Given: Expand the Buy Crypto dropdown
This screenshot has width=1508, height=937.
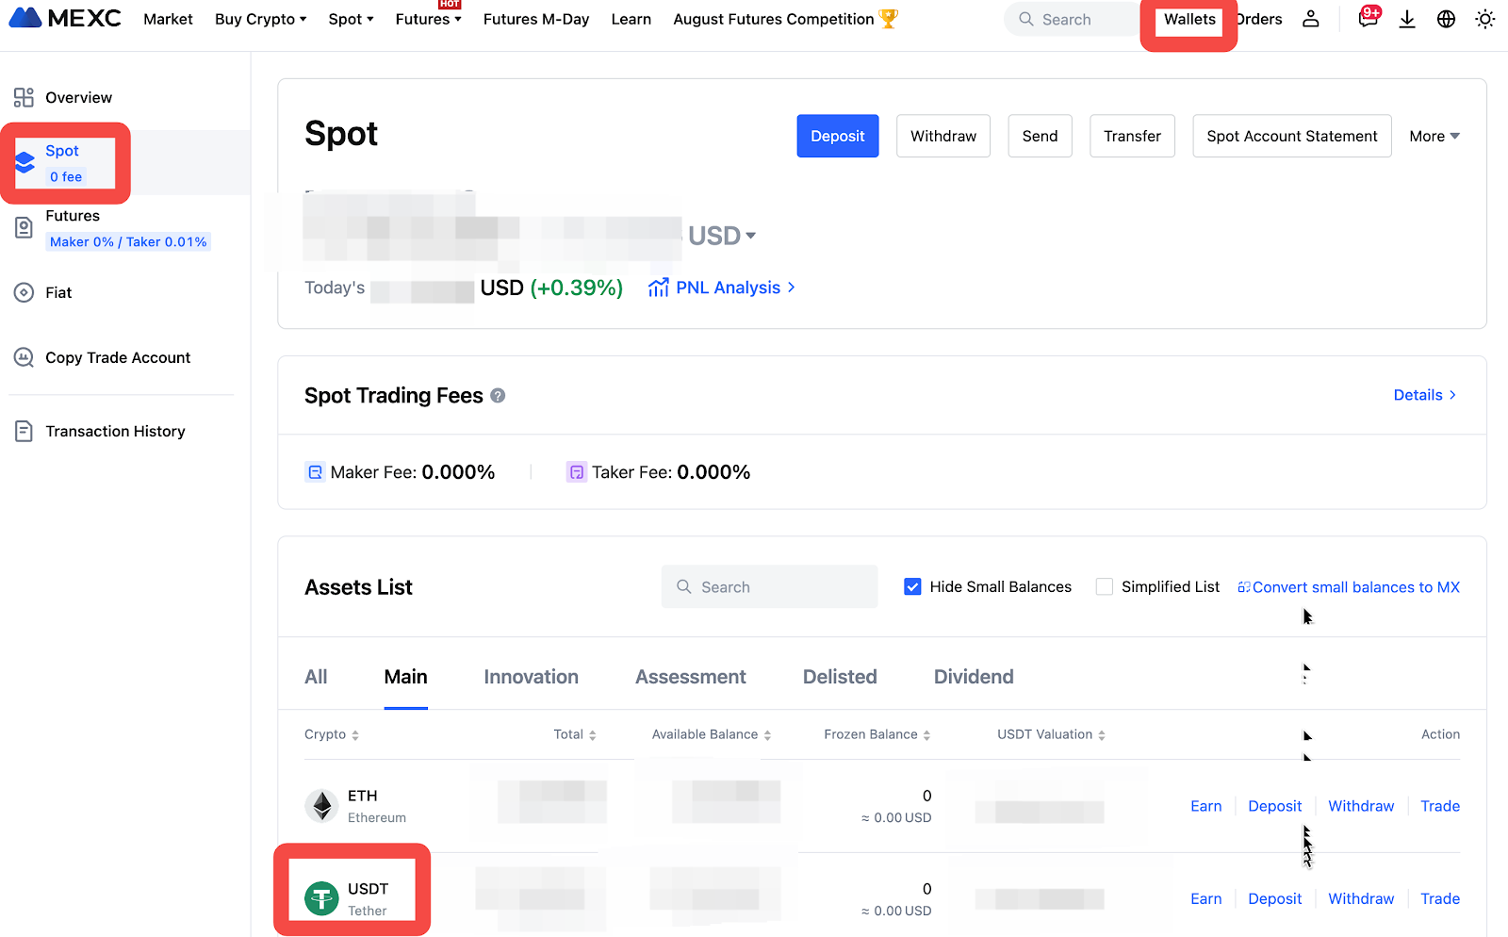Looking at the screenshot, I should tap(260, 19).
